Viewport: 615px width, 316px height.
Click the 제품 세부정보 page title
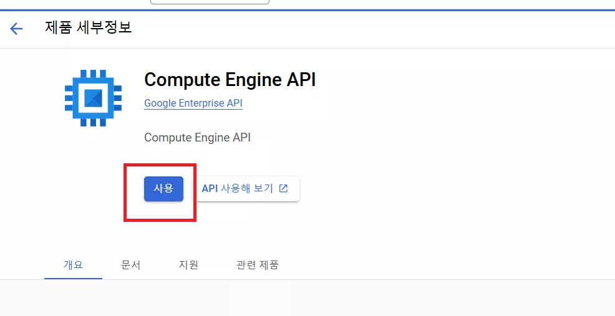88,28
